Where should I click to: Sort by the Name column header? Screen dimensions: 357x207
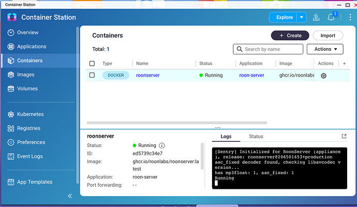click(x=142, y=64)
